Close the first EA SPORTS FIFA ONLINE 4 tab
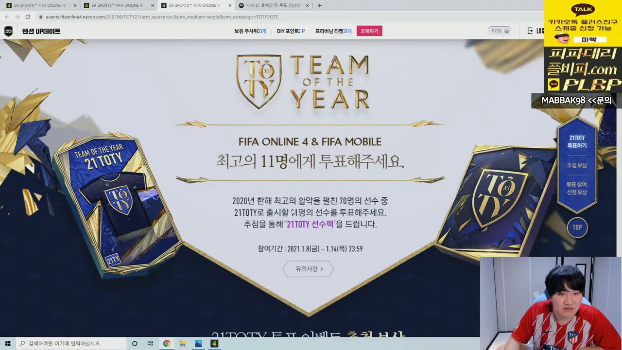Screen dimensions: 622x350 pyautogui.click(x=74, y=5)
